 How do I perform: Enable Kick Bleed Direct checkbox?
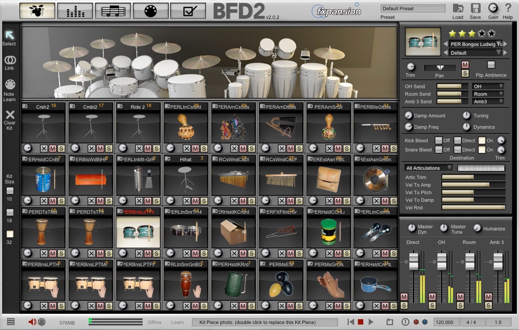click(457, 141)
